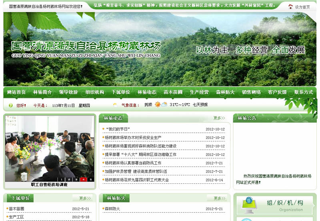Click the 组织机构 Organization banner
Image resolution: width=320 pixels, height=221 pixels.
[x=274, y=205]
